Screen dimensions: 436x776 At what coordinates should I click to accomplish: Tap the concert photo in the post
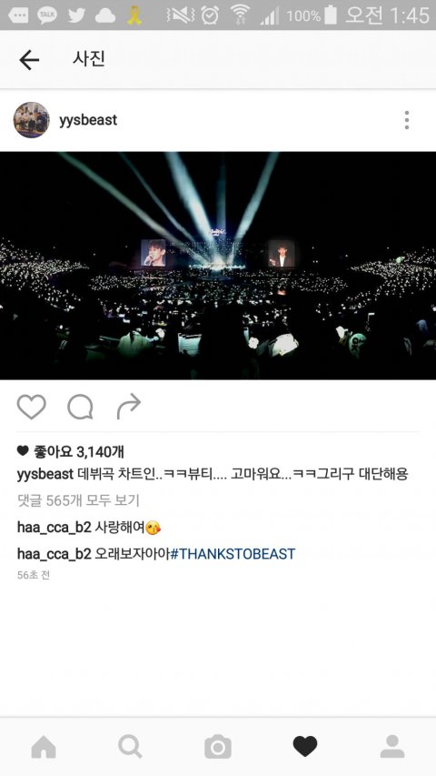pos(218,266)
